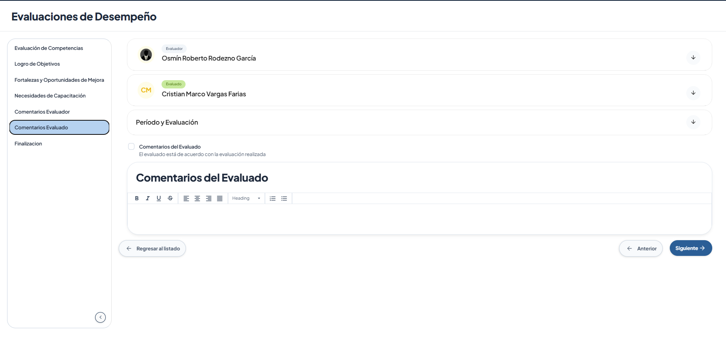Expand the Período y Evaluación section
This screenshot has width=726, height=340.
693,122
